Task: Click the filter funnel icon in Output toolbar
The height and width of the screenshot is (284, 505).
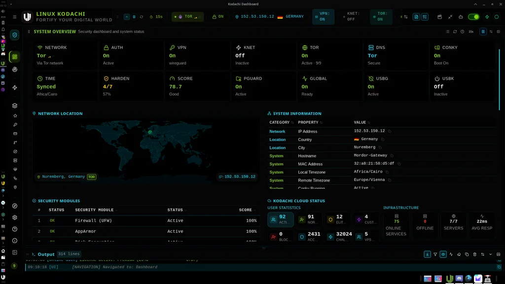Action: coord(435,254)
